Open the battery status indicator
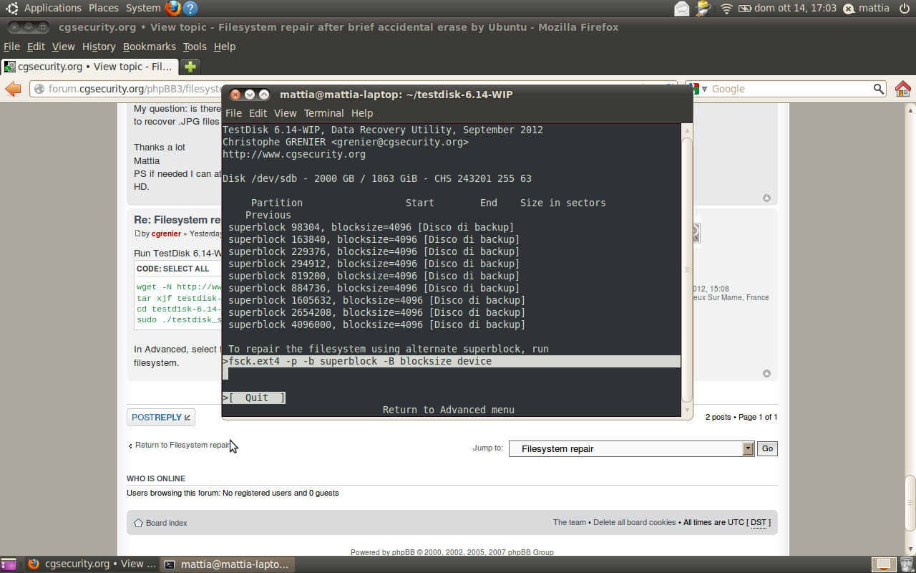The image size is (916, 573). [744, 9]
